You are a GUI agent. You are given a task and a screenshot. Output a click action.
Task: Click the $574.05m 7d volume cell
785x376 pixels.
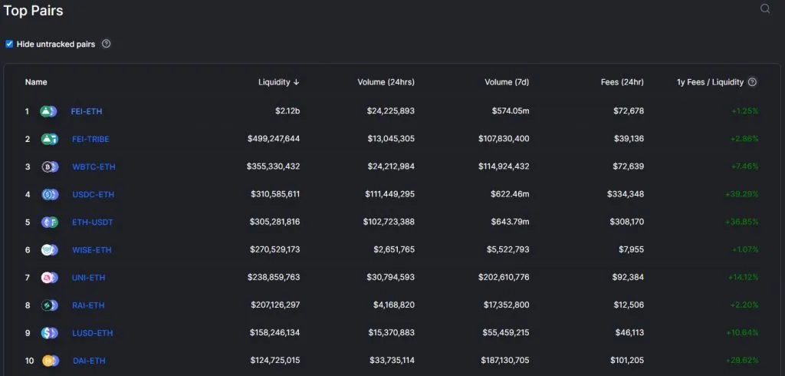[511, 110]
